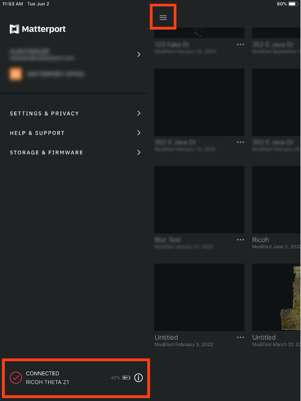Viewport: 301px width, 401px height.
Task: Click the 11:53 AM clock in status bar
Action: pos(13,4)
